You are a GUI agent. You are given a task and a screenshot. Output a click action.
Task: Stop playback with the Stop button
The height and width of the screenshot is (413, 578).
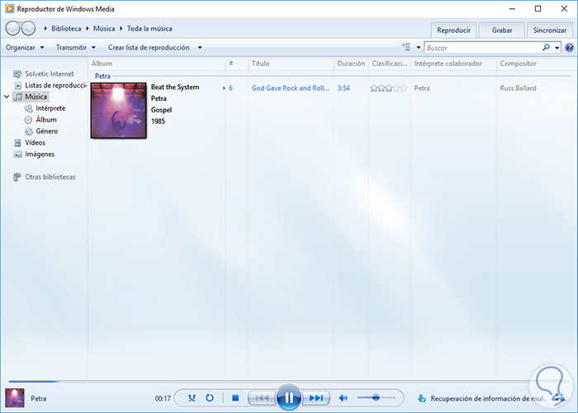(x=235, y=398)
